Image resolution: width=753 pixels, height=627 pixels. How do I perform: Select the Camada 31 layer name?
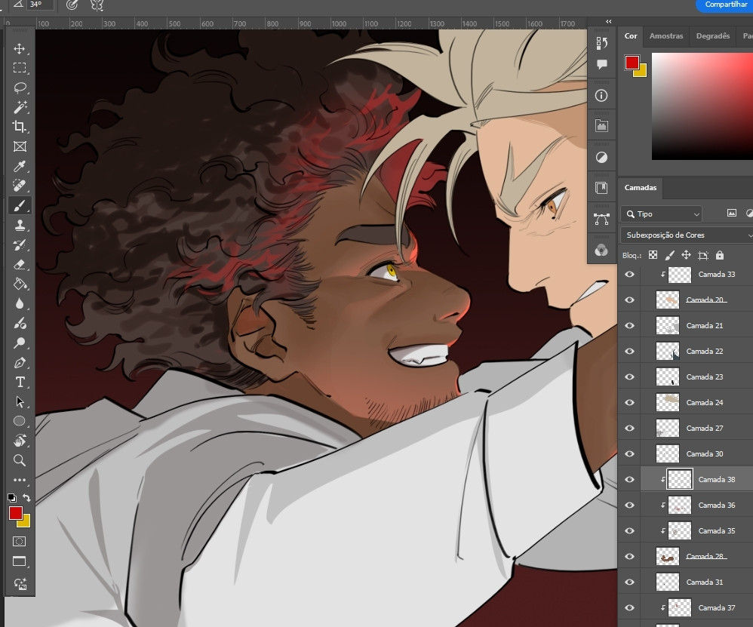click(x=705, y=582)
